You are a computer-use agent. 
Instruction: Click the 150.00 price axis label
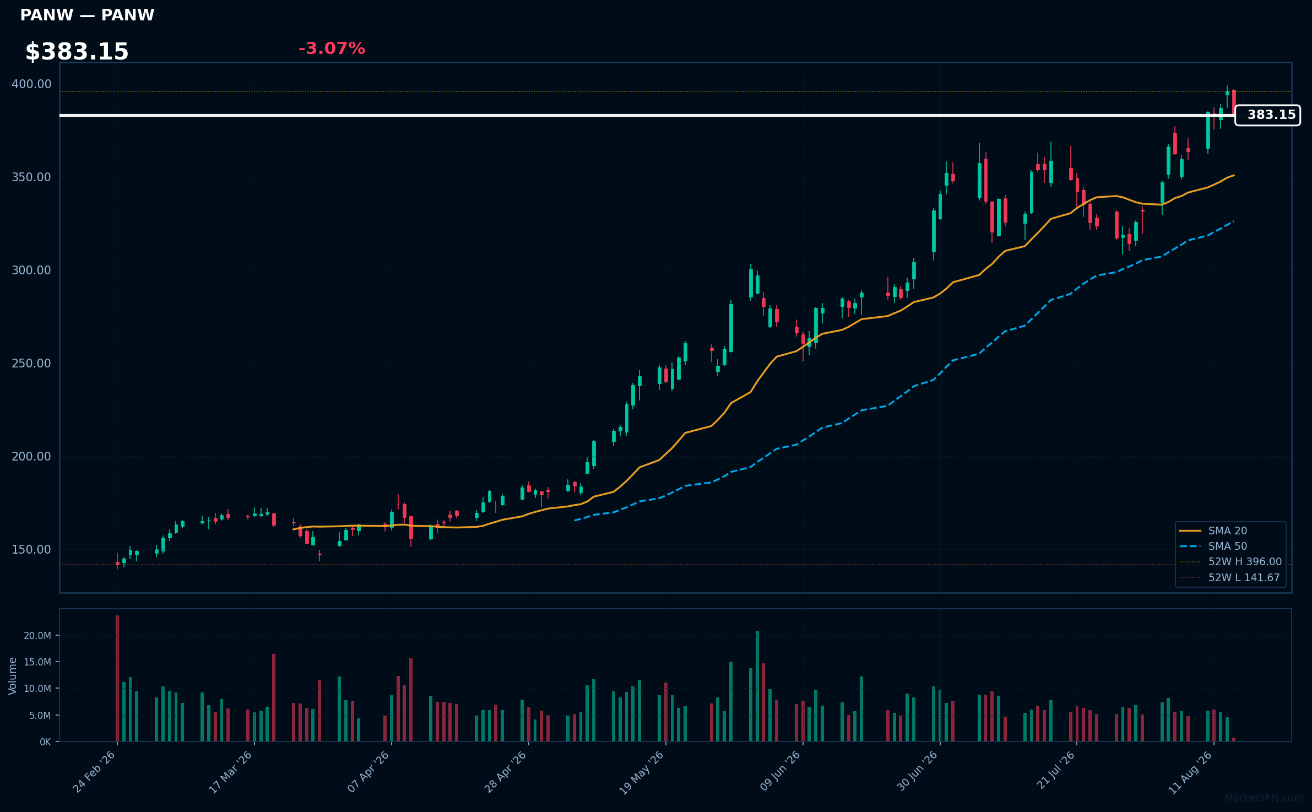(31, 549)
